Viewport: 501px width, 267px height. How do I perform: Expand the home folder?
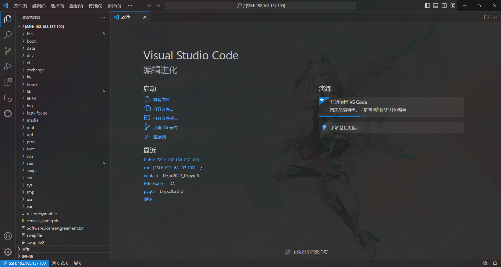(63, 84)
